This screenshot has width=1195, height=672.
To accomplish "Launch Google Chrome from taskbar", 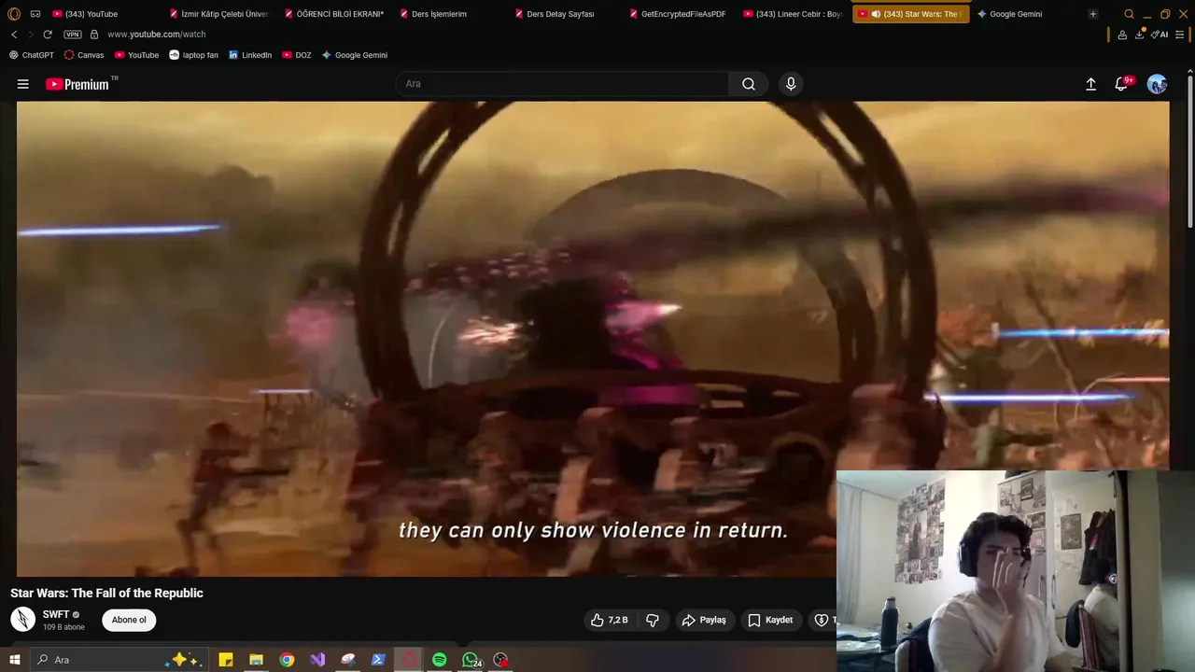I will (x=287, y=660).
